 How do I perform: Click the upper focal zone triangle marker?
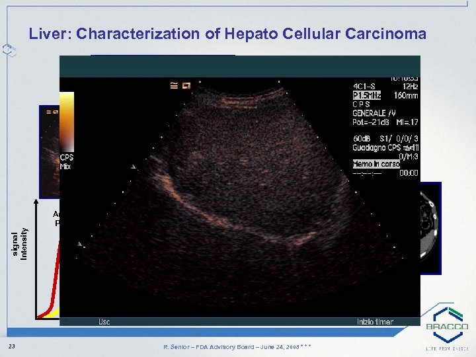coord(134,167)
